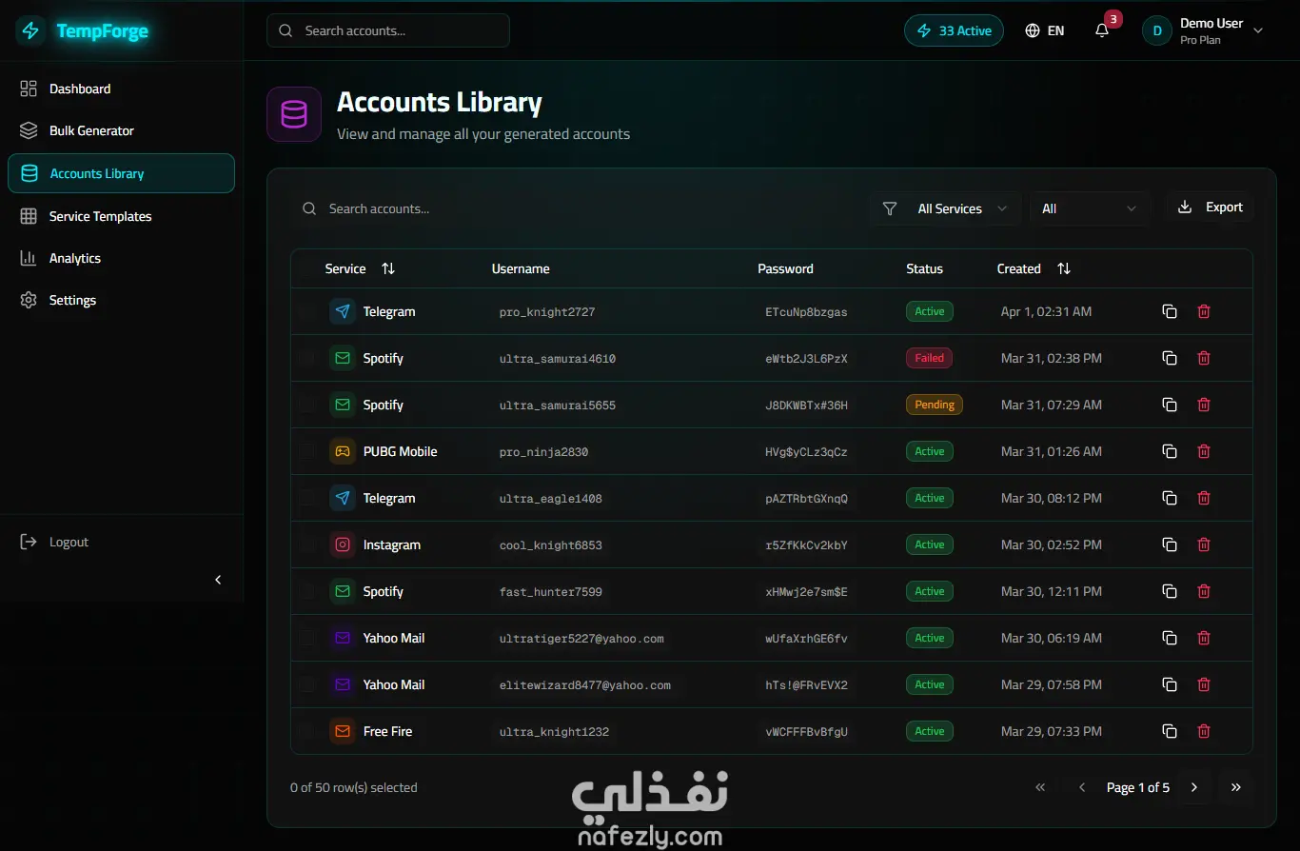Delete the ultra_knight1232 Free Fire account

1204,731
